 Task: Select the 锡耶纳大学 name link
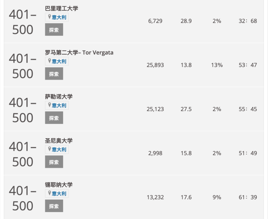59,185
